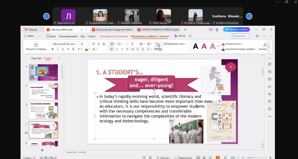Add a new slide with plus icon
Image resolution: width=298 pixels, height=159 pixels.
[x=42, y=150]
